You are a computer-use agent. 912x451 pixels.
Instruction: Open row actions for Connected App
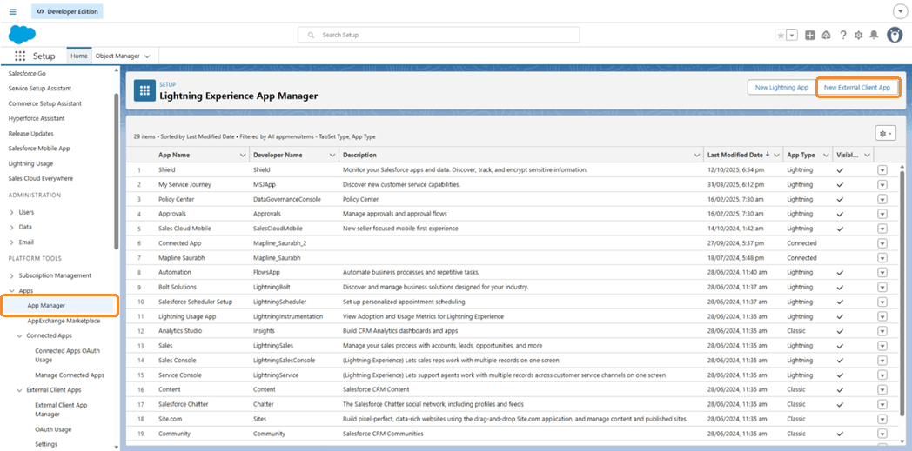[882, 243]
